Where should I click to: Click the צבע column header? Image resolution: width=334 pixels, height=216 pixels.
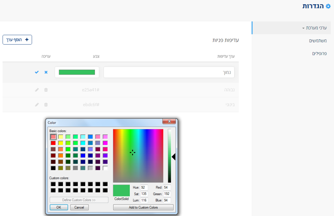coord(96,56)
